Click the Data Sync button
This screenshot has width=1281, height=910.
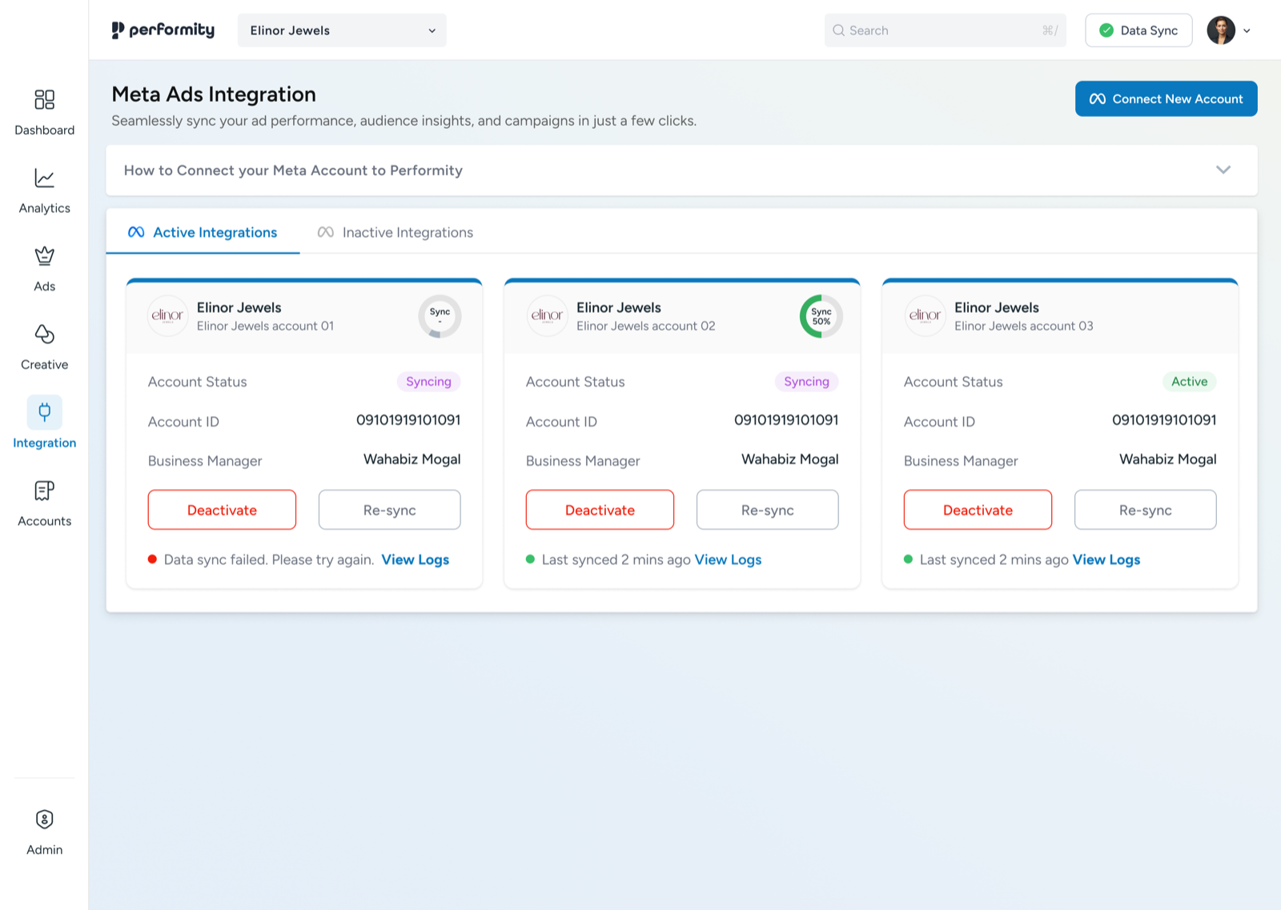point(1138,30)
